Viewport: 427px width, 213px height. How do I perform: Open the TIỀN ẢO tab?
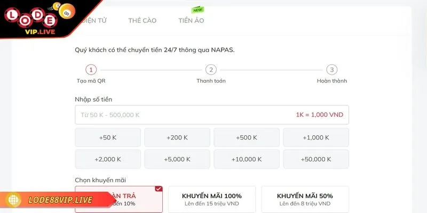(x=191, y=21)
